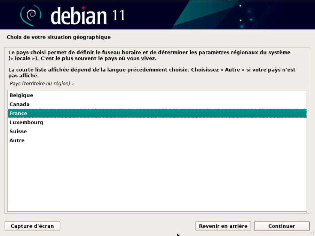Take a screenshot with Capture d'écran

(32, 226)
